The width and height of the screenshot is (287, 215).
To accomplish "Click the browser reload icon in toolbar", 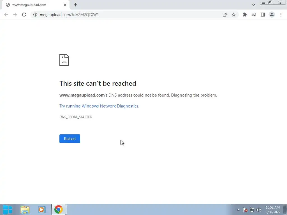I will point(24,15).
